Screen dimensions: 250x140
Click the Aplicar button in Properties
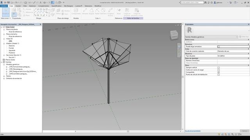point(245,131)
